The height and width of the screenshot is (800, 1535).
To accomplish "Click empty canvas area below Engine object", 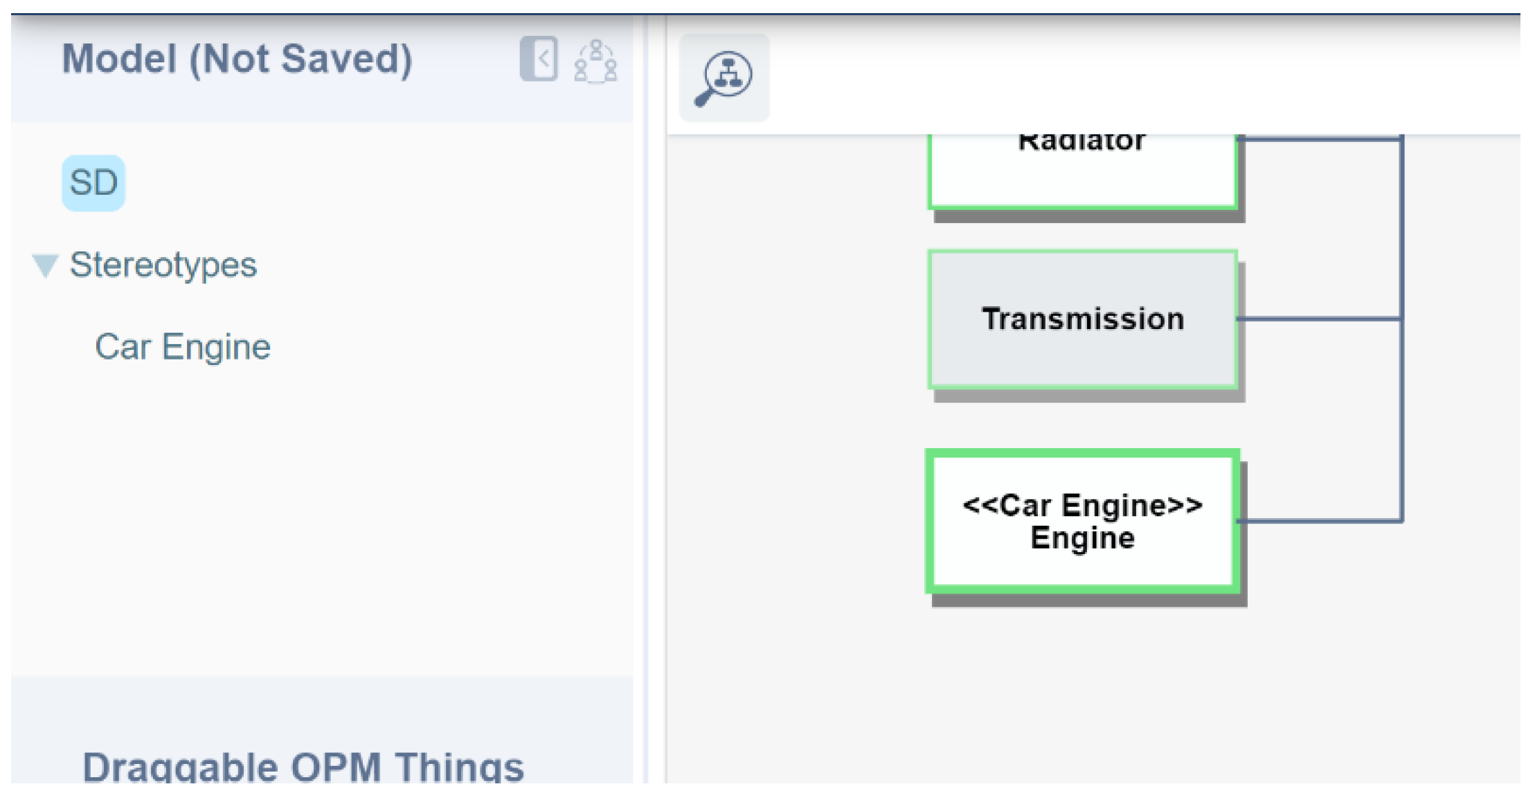I will coord(1082,693).
